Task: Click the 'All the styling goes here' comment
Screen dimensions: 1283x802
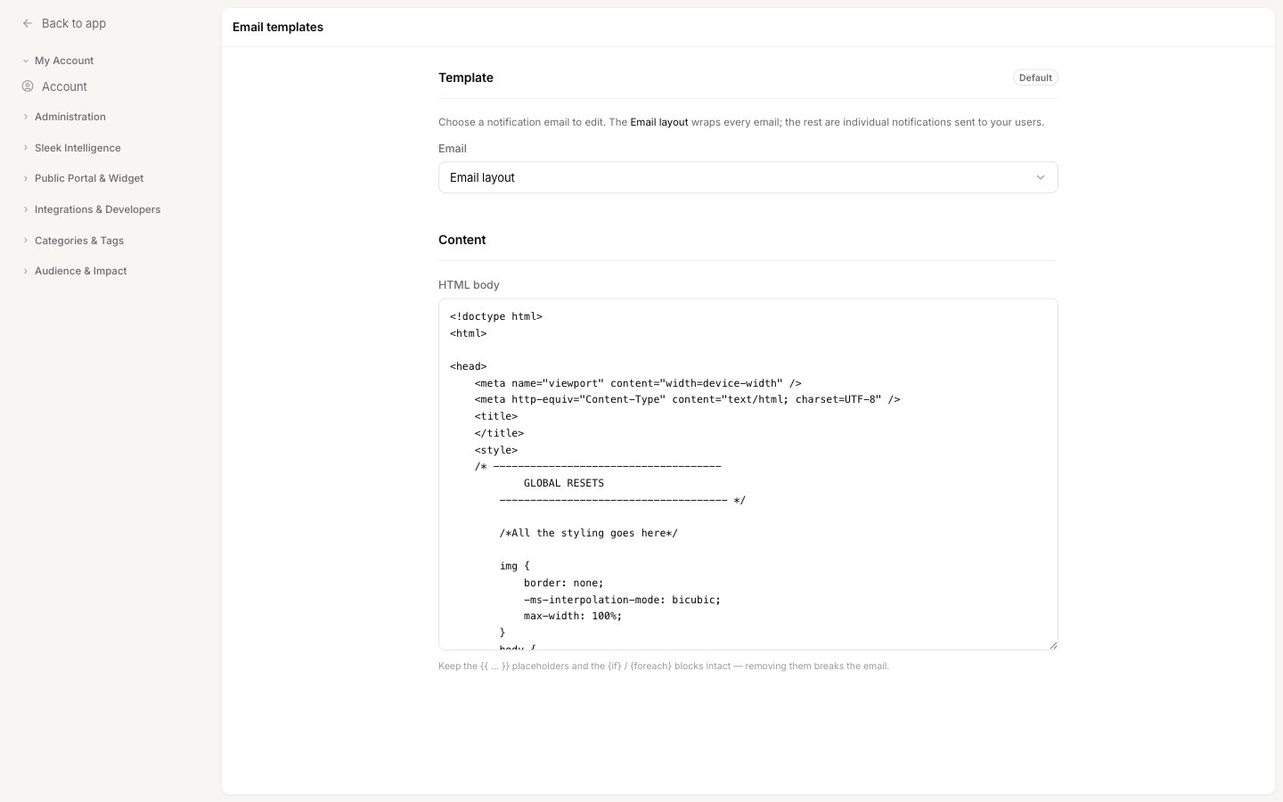Action: click(x=589, y=533)
